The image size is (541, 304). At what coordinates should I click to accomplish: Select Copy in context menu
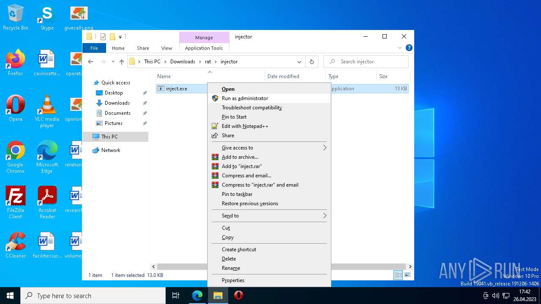pyautogui.click(x=269, y=237)
